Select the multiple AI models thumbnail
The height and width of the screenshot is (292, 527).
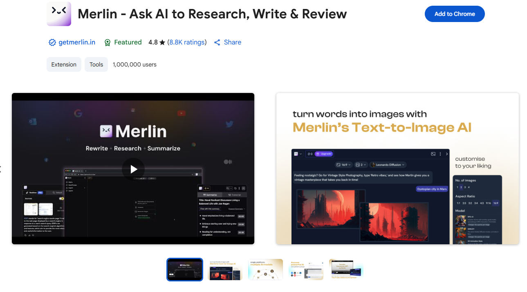[265, 270]
